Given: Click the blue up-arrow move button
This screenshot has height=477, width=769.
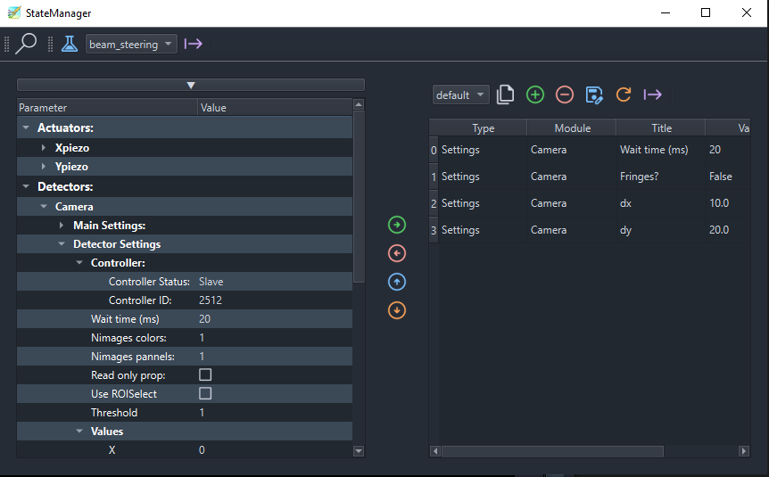Looking at the screenshot, I should click(397, 282).
